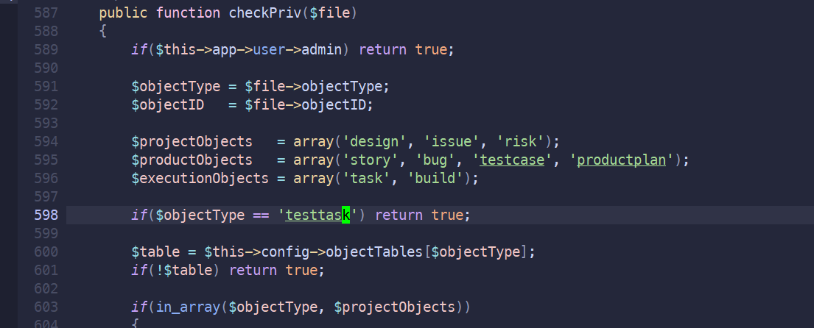The height and width of the screenshot is (328, 814).
Task: Place cursor on underlined 'testtask' word
Action: 317,215
